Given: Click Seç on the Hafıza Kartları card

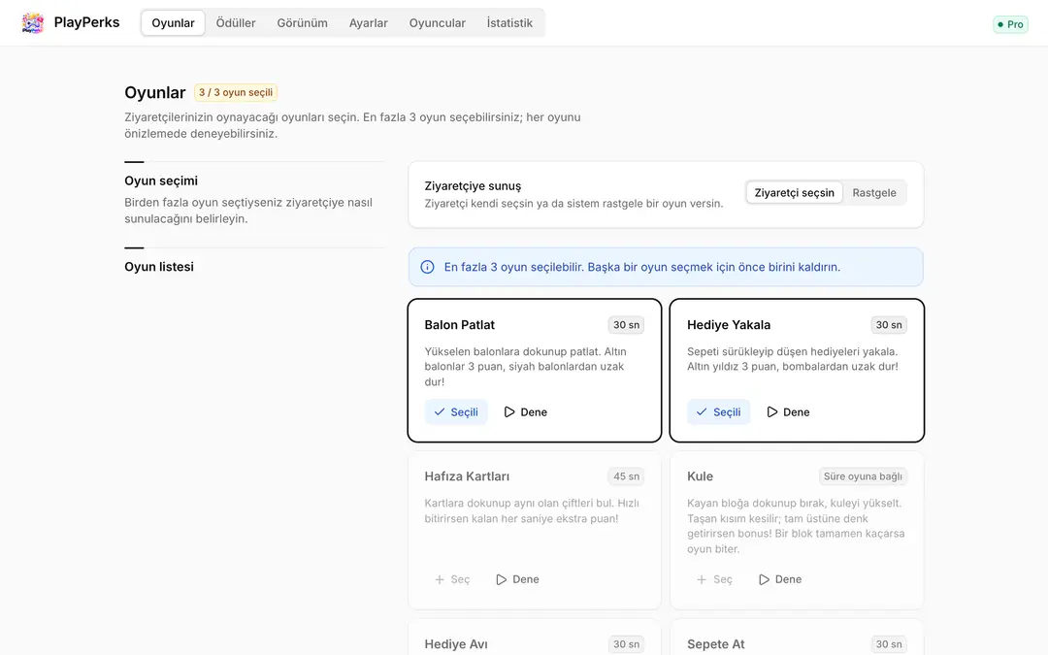Looking at the screenshot, I should tap(452, 579).
